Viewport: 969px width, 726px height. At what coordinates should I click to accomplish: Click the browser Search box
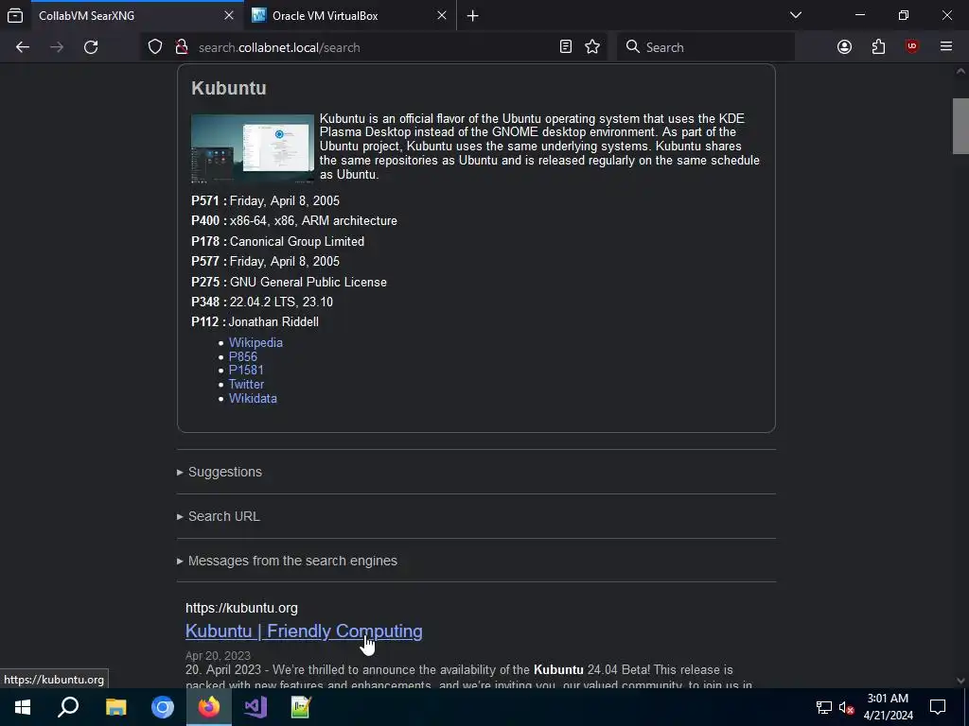tap(706, 47)
